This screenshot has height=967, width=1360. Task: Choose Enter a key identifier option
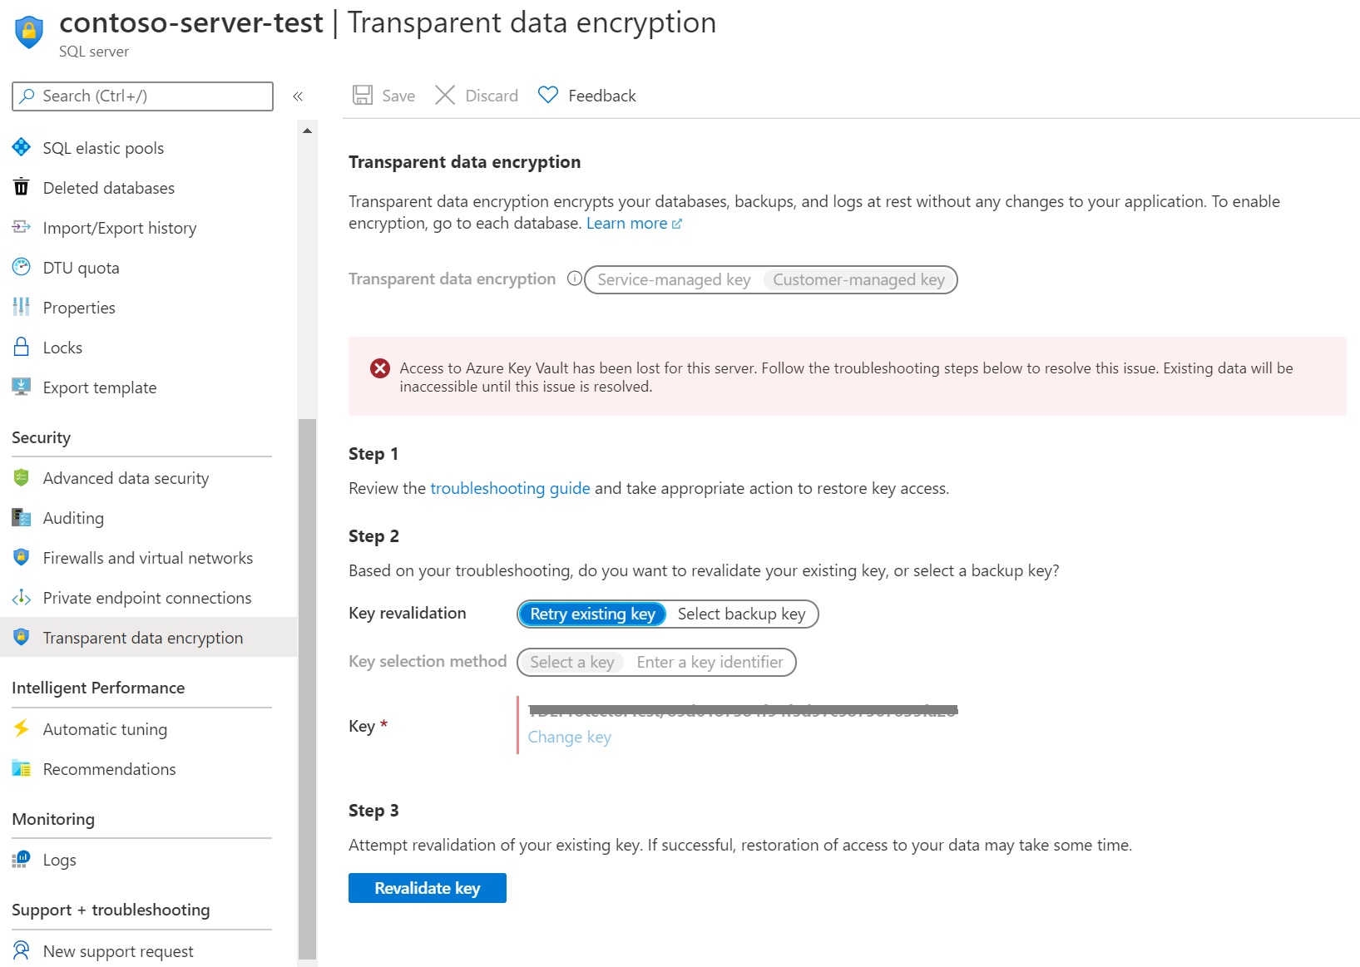tap(710, 662)
